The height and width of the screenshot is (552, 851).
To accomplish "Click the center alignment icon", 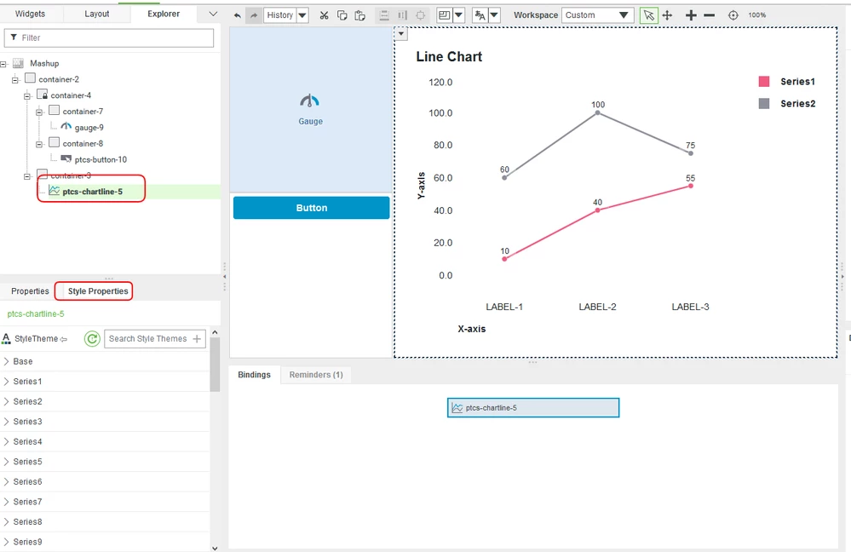I will pyautogui.click(x=420, y=15).
